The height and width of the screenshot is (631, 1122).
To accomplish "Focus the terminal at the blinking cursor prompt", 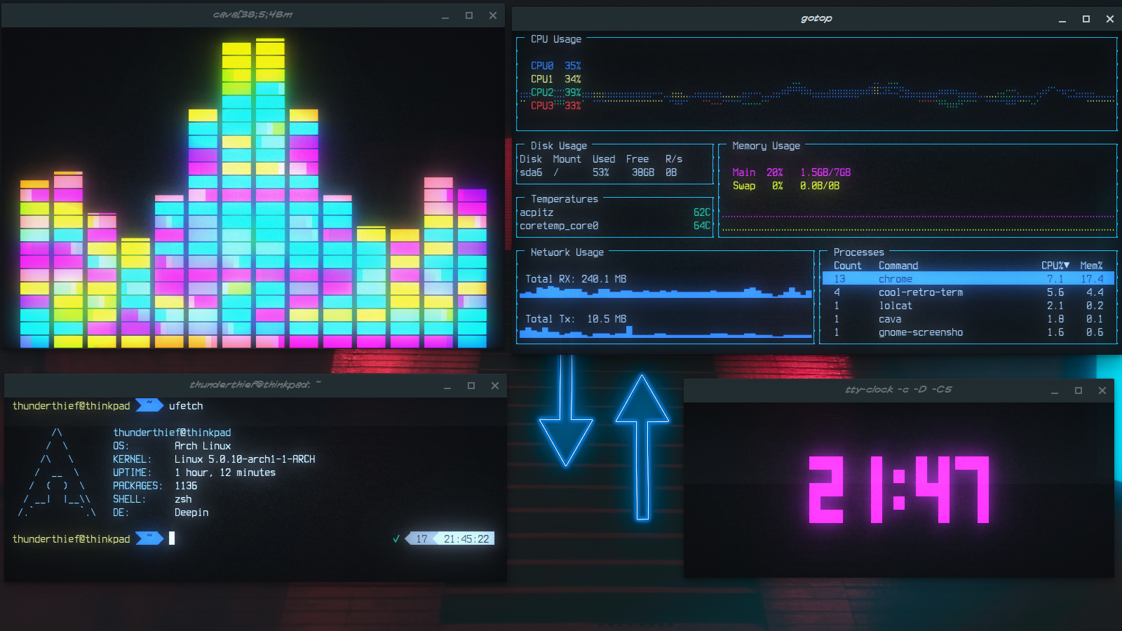I will [173, 538].
